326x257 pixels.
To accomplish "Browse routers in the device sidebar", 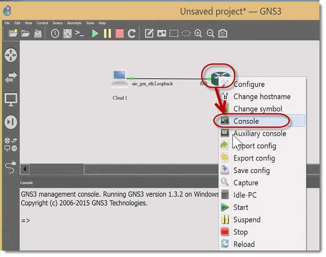I will [11, 55].
